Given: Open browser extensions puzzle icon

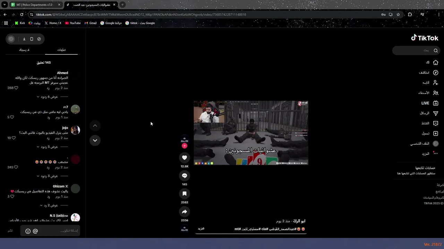Looking at the screenshot, I should 410,15.
